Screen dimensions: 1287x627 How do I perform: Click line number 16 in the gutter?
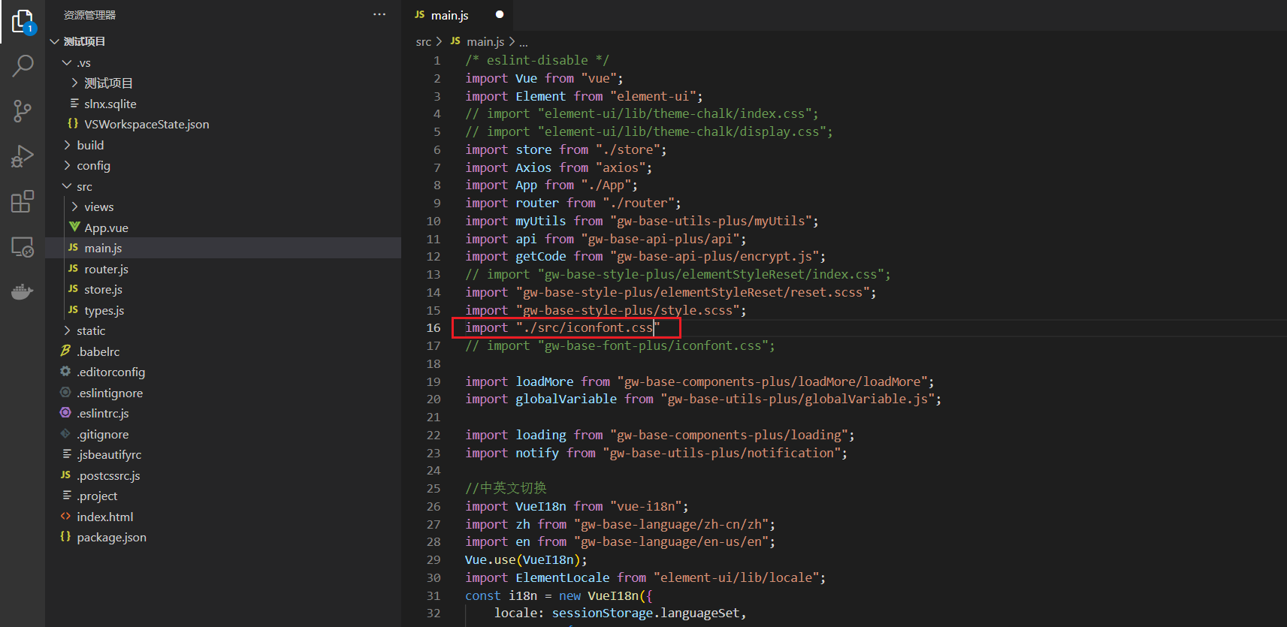tap(434, 328)
